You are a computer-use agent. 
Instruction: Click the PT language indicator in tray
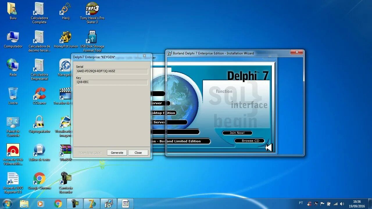pos(301,203)
